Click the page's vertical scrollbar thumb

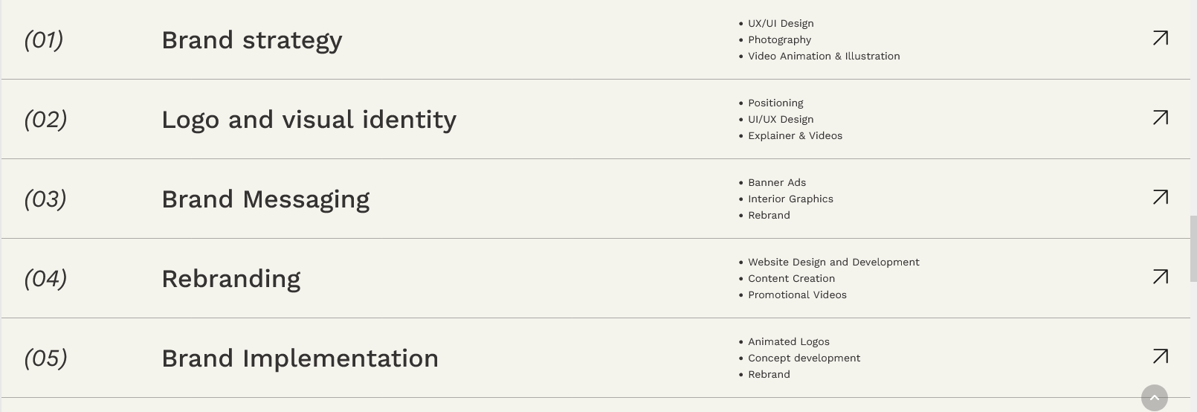pos(1193,248)
